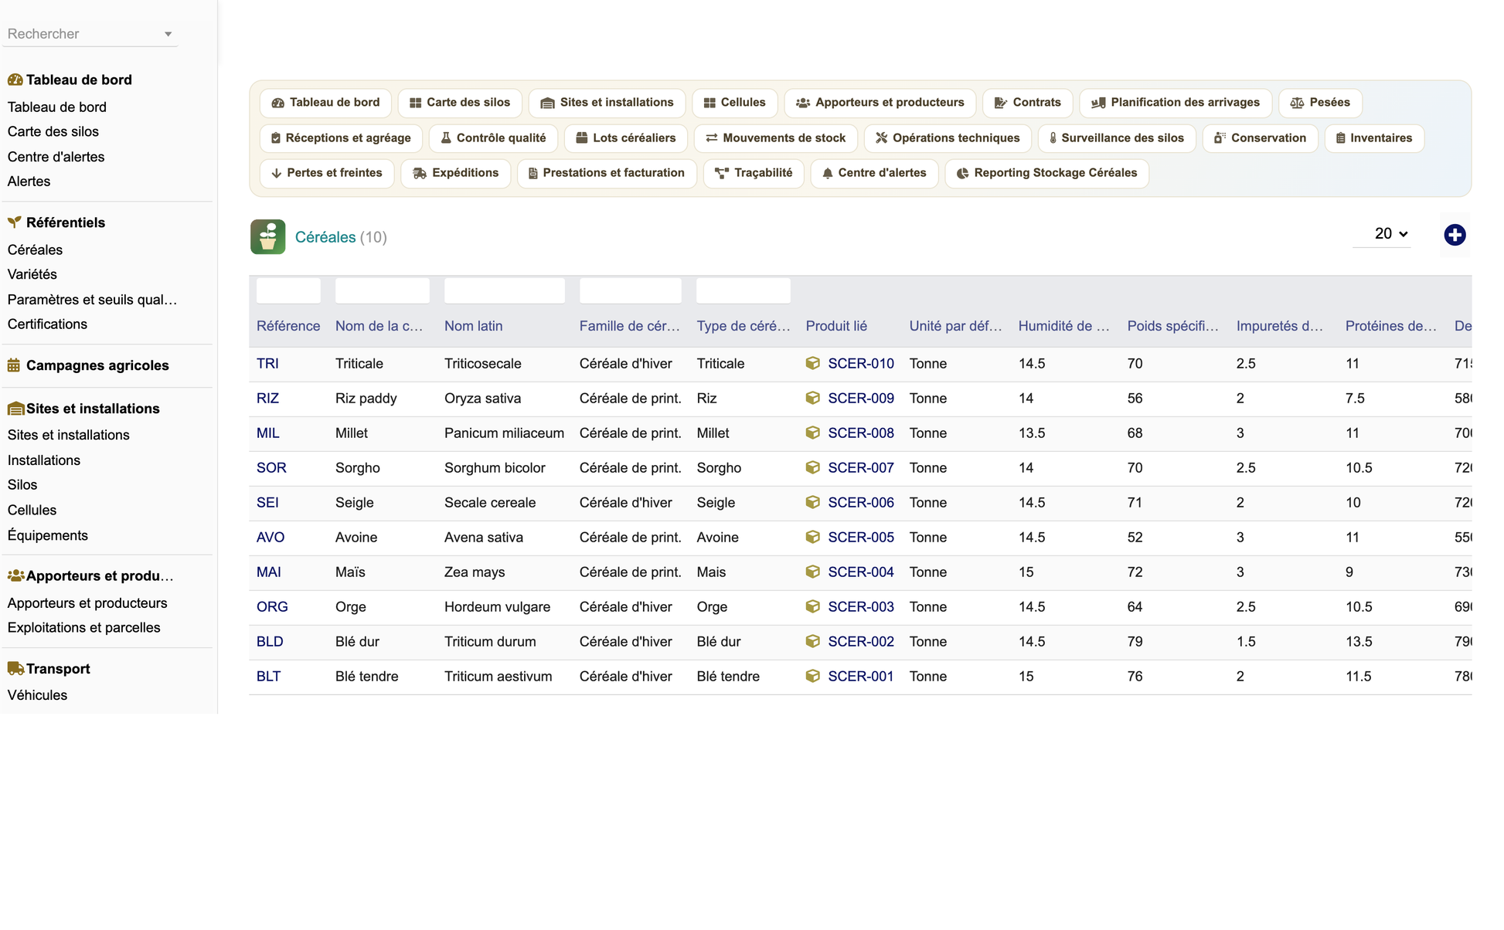Click the Famille de céréale filter field

click(x=630, y=290)
